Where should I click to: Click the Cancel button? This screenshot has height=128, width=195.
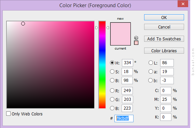(164, 27)
